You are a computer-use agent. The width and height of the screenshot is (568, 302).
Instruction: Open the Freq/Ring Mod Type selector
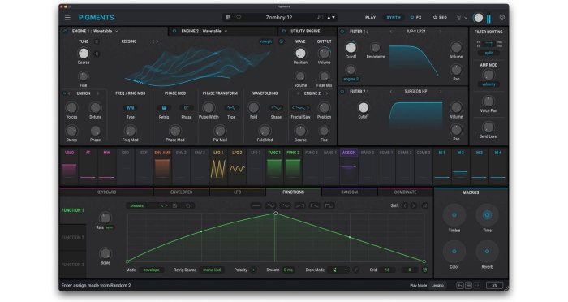(x=130, y=108)
